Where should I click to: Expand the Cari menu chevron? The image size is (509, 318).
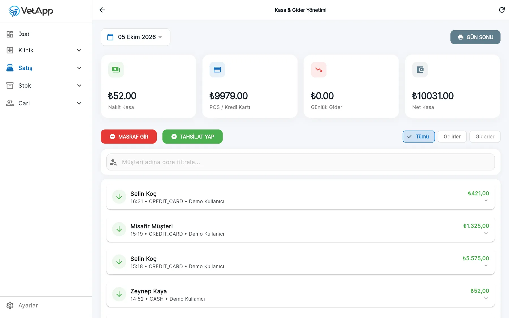click(79, 103)
